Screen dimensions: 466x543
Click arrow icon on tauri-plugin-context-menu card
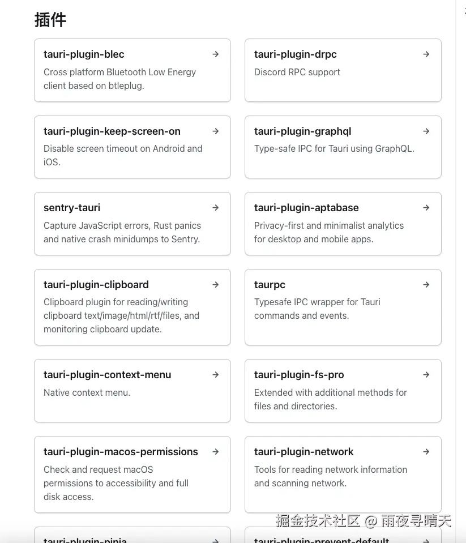click(216, 375)
